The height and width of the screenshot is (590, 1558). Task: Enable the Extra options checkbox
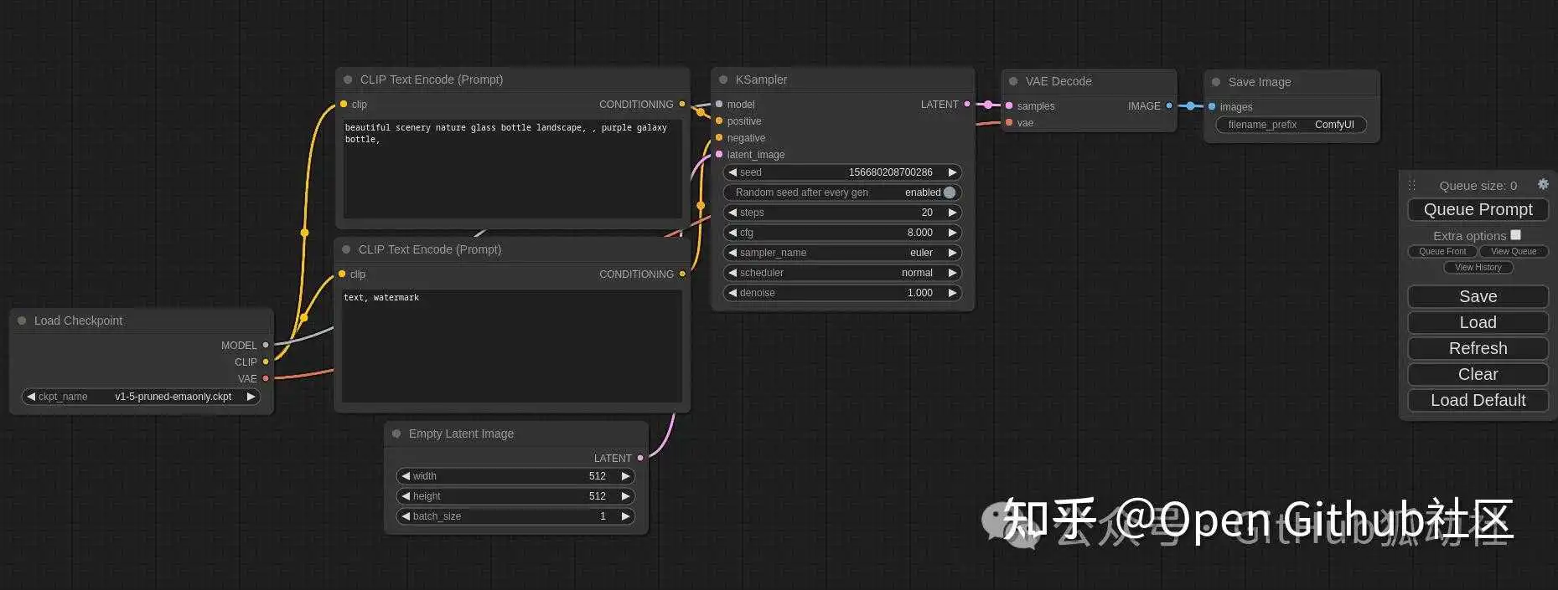click(x=1515, y=235)
